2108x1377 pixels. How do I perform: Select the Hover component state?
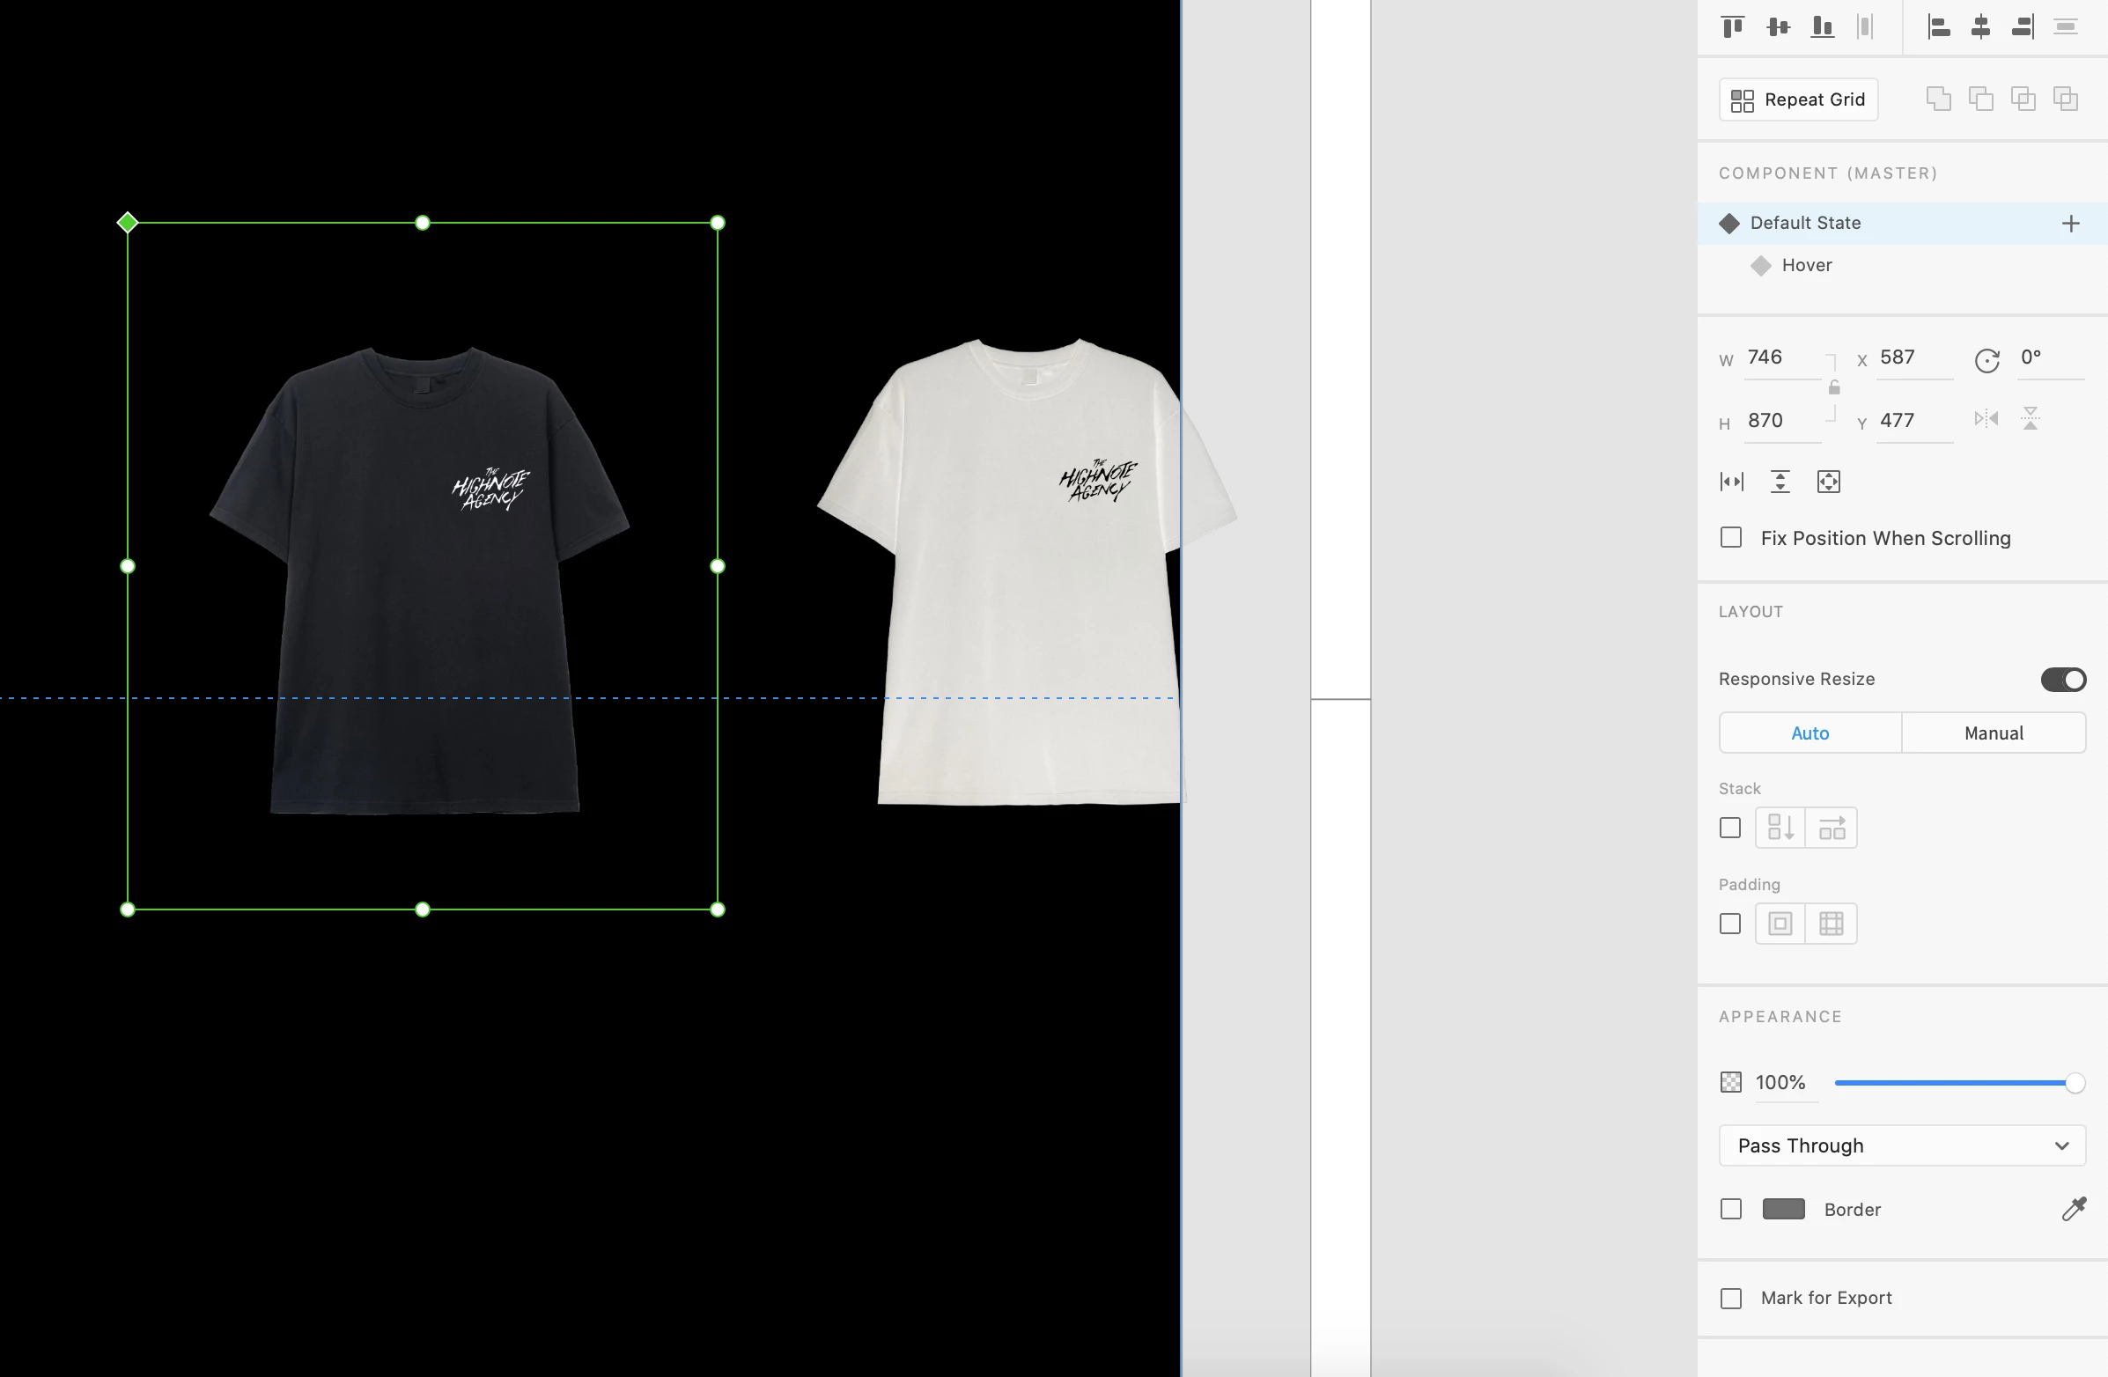click(x=1806, y=266)
